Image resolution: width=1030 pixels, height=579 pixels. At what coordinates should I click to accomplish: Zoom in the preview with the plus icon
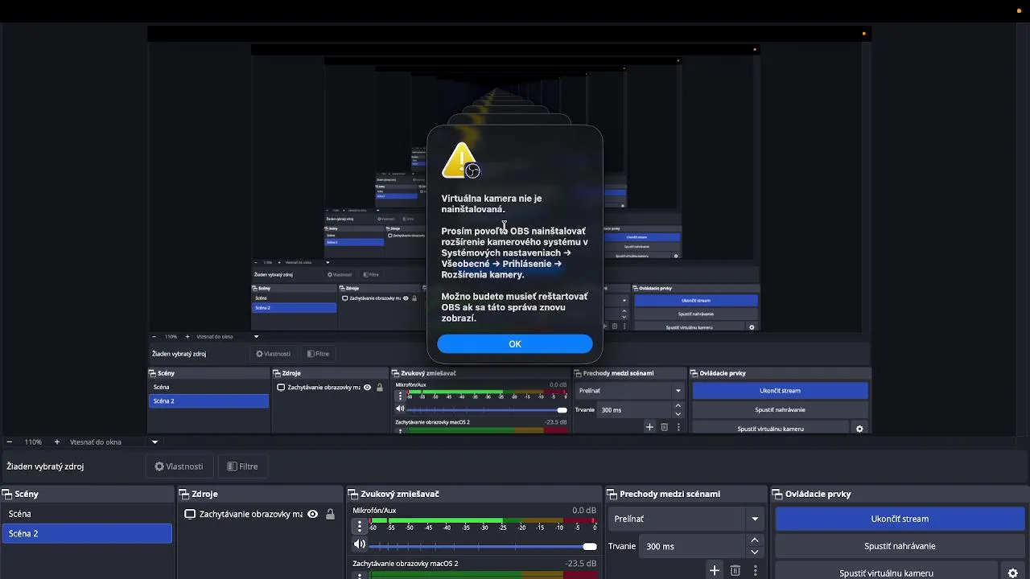[x=57, y=441]
